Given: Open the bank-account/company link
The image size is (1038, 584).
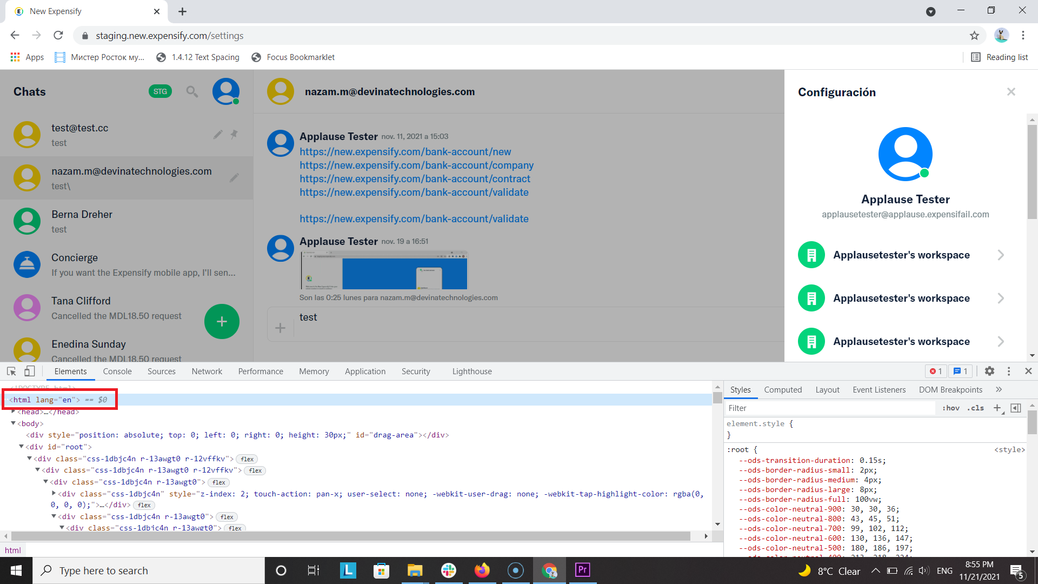Looking at the screenshot, I should [x=417, y=165].
